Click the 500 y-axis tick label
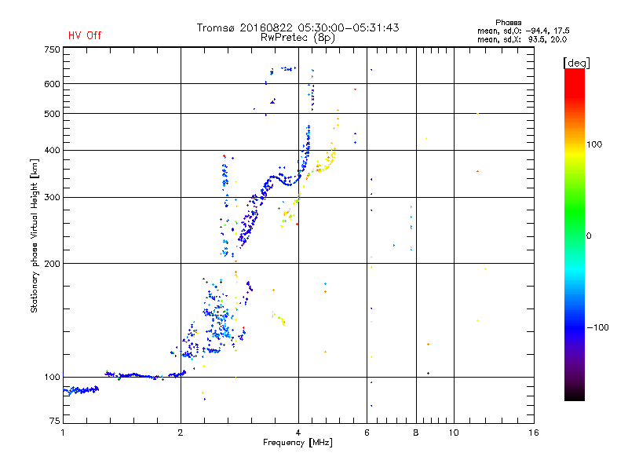 coord(52,114)
